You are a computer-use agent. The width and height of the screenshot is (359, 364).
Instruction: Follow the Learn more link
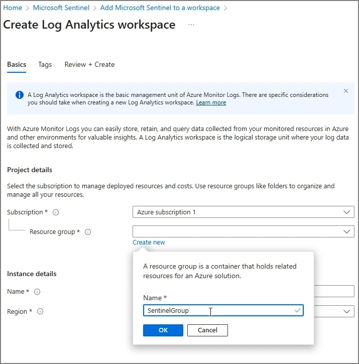[x=211, y=102]
